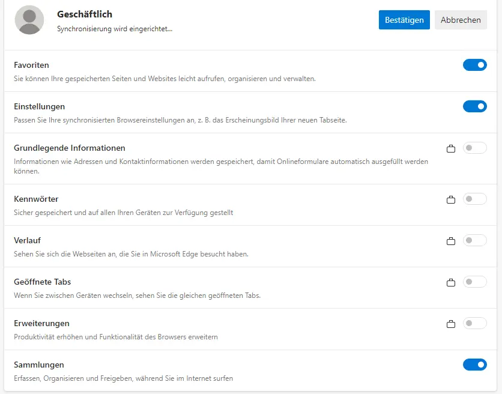This screenshot has width=502, height=394.
Task: Click the Favoriten heading label
Action: [x=31, y=65]
